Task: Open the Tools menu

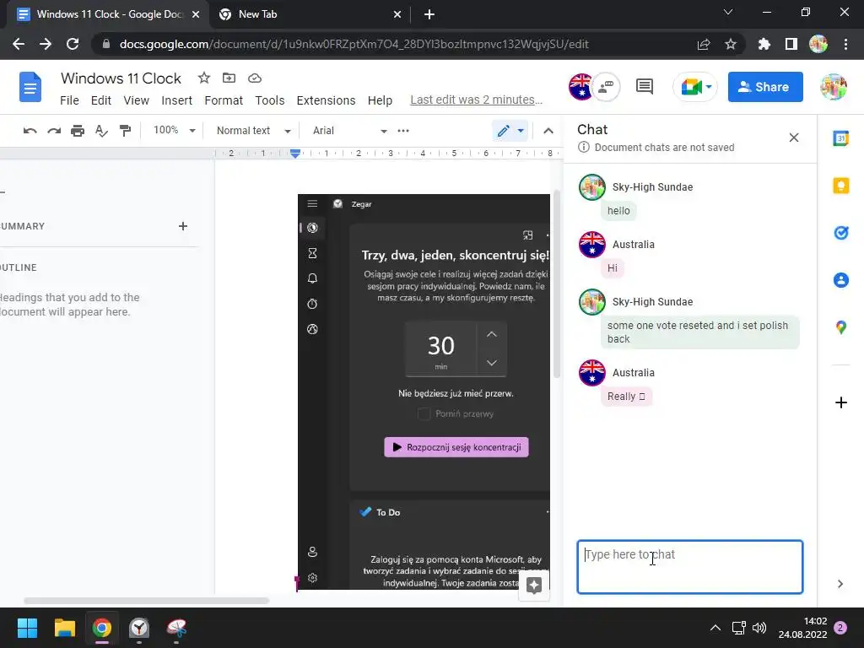Action: pos(270,100)
